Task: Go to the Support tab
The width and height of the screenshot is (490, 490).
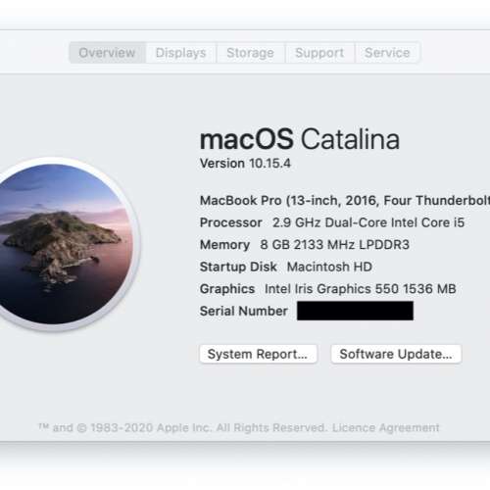Action: point(319,53)
